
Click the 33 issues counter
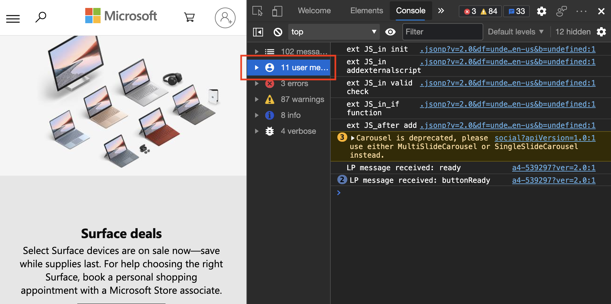point(516,11)
